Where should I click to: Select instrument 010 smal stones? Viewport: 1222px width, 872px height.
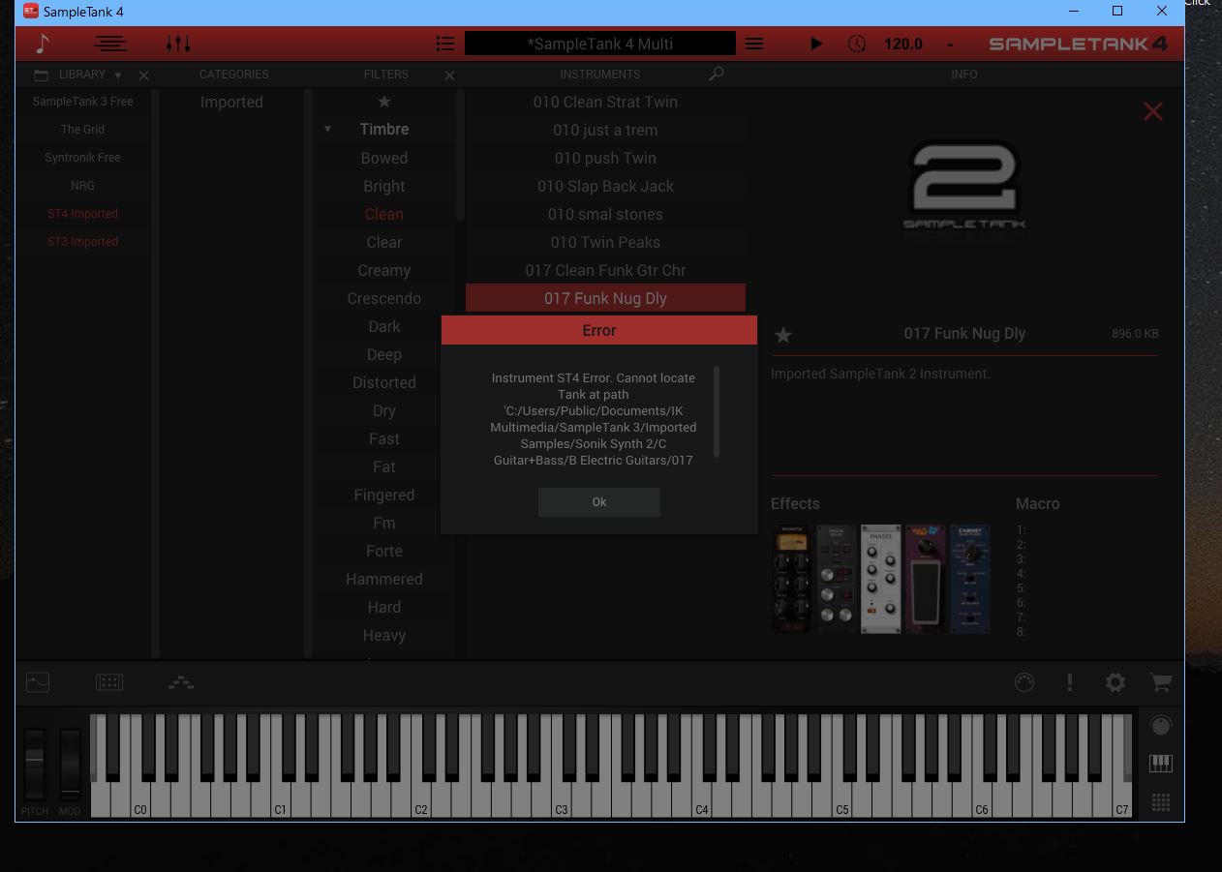coord(605,214)
